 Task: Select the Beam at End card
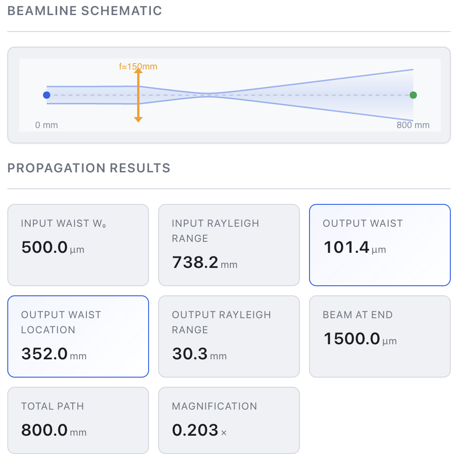[x=380, y=336]
